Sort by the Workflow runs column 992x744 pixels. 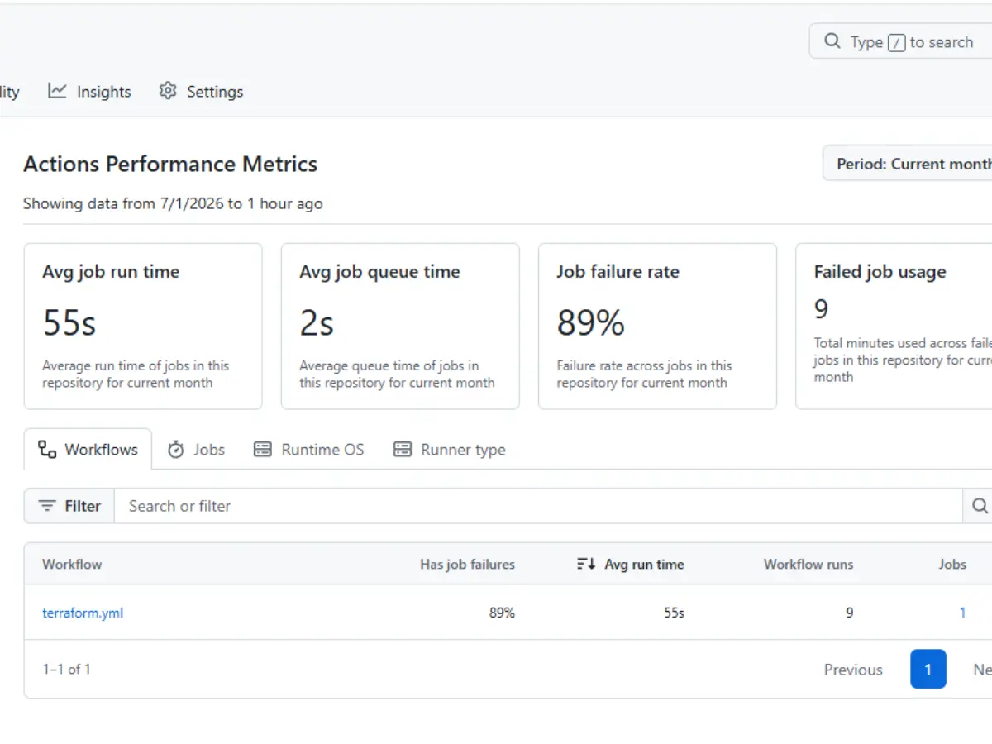[x=808, y=564]
